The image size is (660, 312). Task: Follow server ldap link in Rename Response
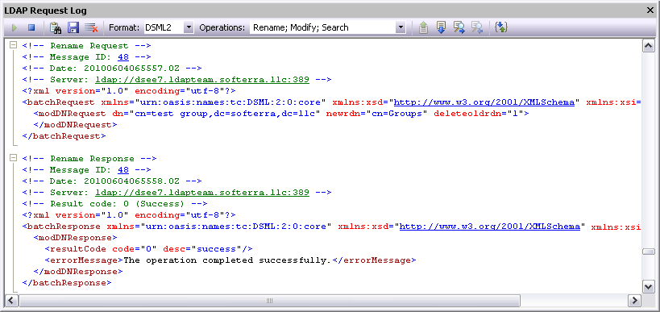point(202,193)
